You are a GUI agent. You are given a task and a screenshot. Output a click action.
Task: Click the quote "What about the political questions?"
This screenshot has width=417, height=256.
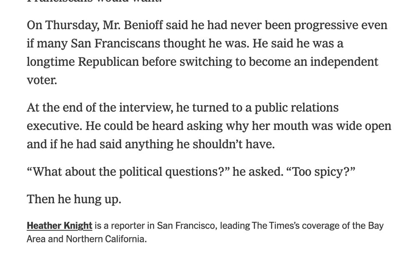(x=128, y=172)
